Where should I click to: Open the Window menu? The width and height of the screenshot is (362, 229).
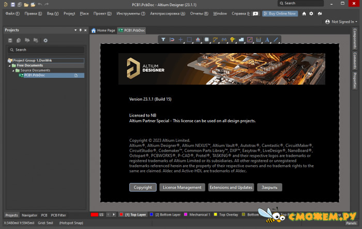coord(220,13)
